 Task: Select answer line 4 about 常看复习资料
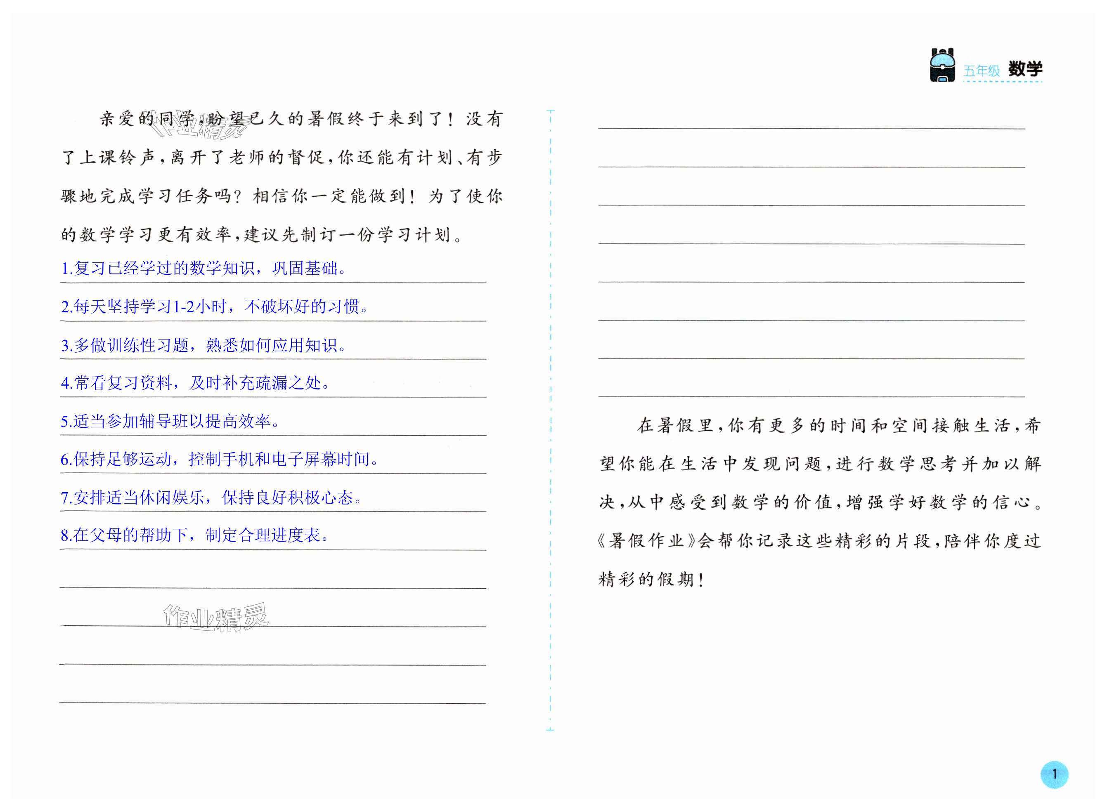[196, 383]
